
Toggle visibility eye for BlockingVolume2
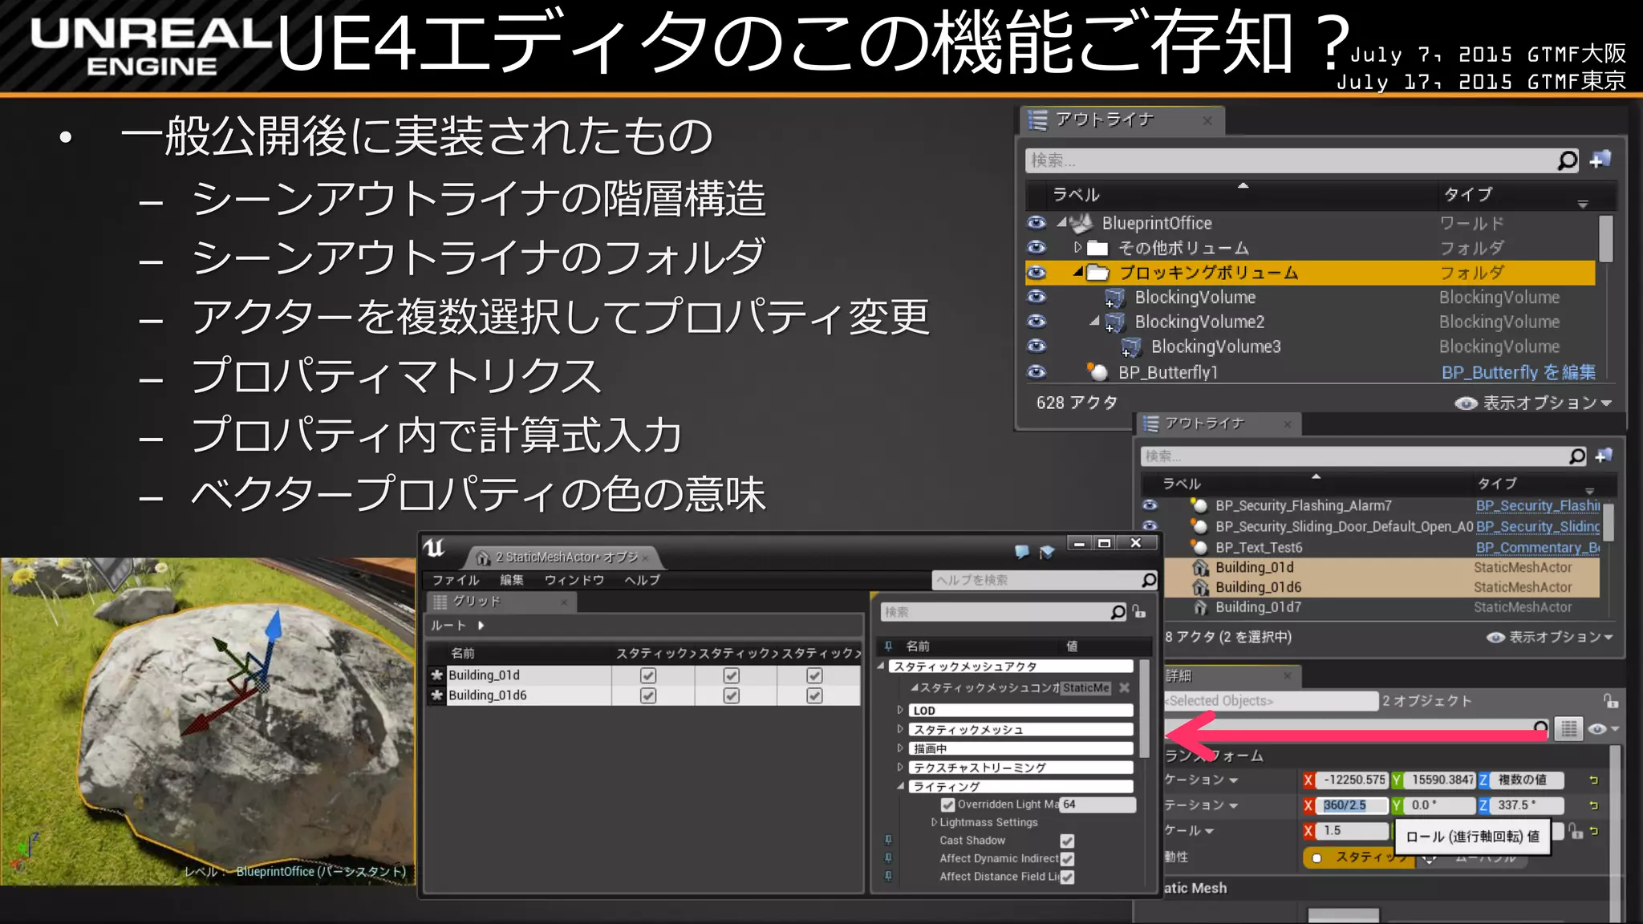point(1037,321)
